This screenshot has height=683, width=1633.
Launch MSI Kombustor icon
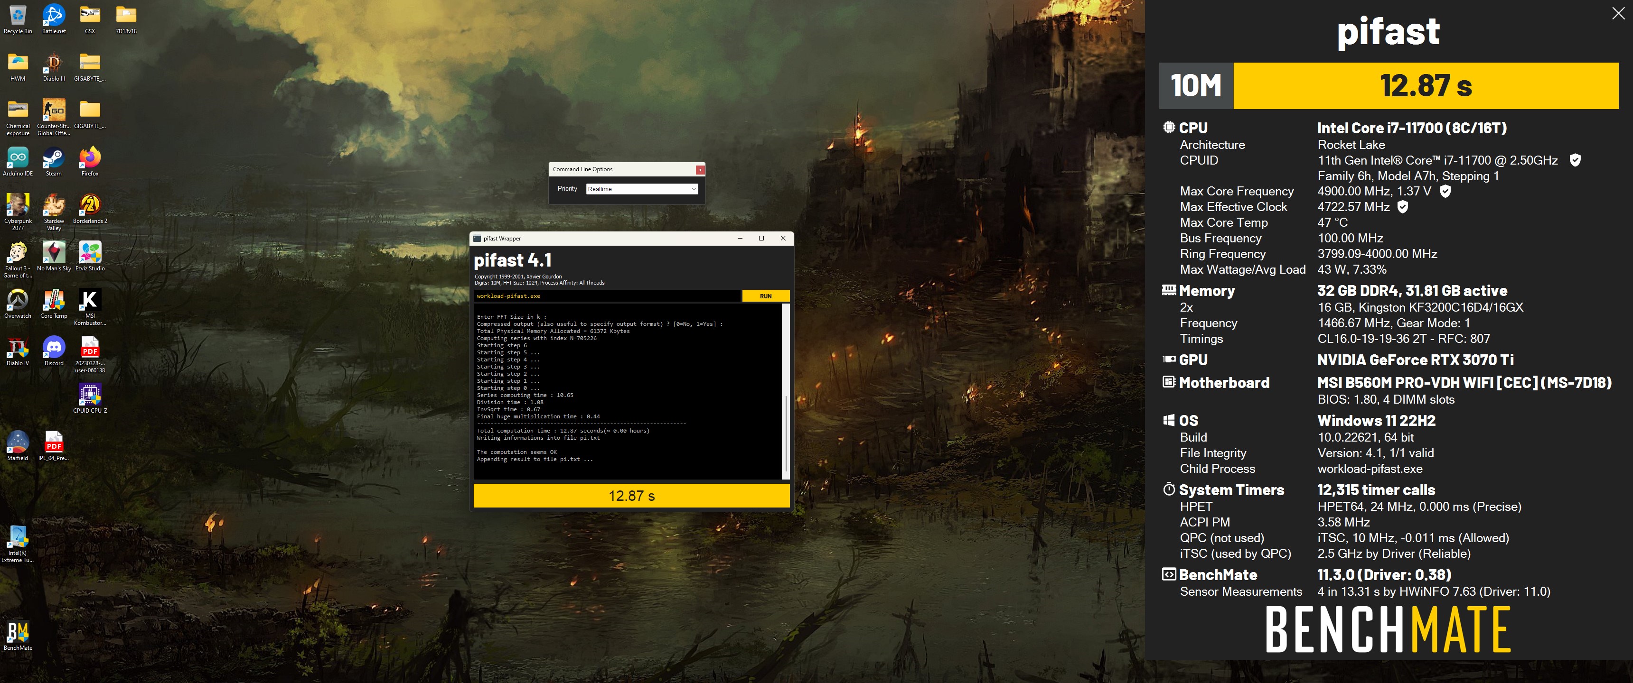(x=90, y=307)
